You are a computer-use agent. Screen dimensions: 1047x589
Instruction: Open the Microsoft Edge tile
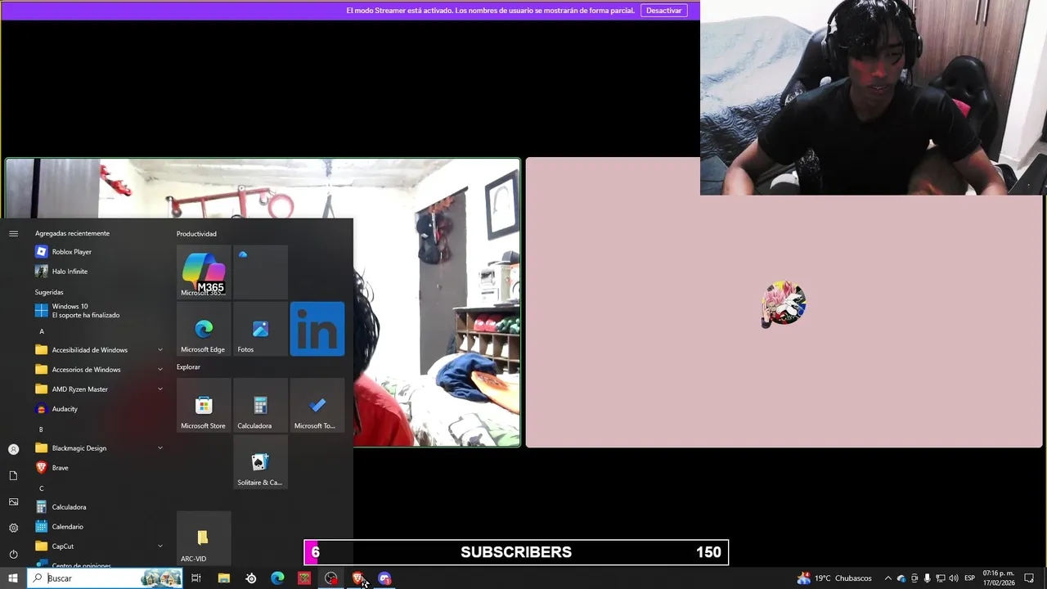point(204,329)
